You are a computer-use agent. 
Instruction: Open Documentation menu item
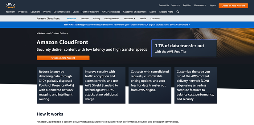pyautogui.click(x=62, y=12)
